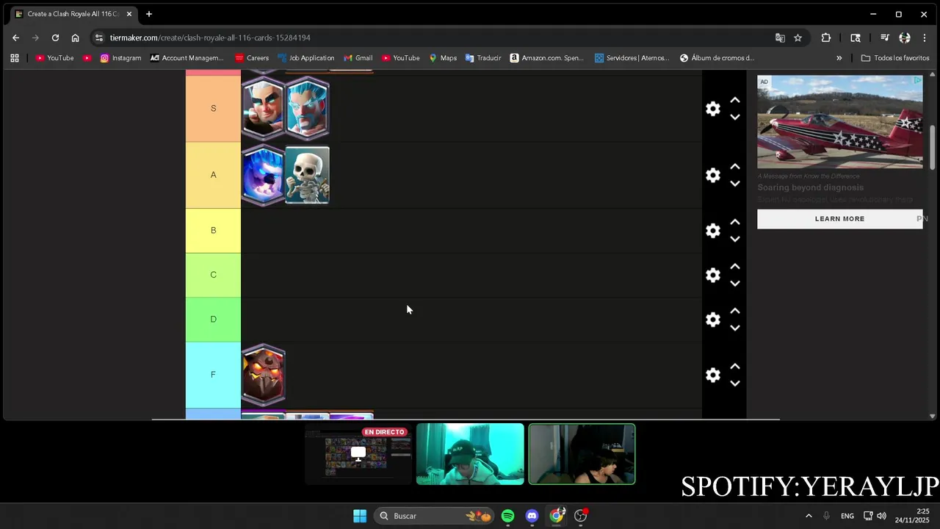This screenshot has width=940, height=529.
Task: Select the EN DIRECTO screen share thumbnail
Action: pos(358,454)
